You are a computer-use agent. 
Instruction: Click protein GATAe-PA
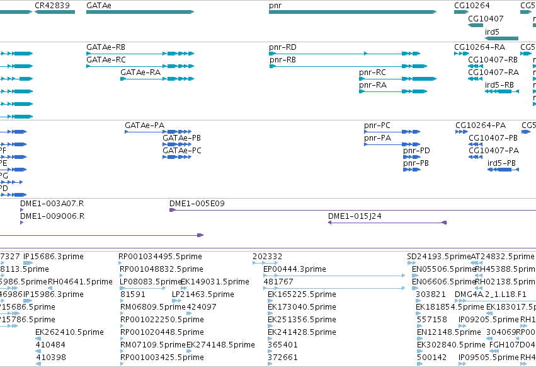click(x=145, y=125)
